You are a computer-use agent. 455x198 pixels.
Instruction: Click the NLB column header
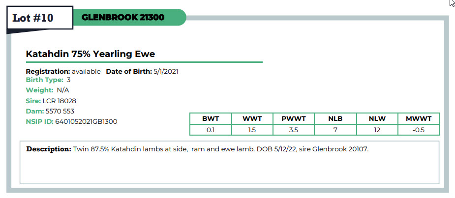[335, 118]
